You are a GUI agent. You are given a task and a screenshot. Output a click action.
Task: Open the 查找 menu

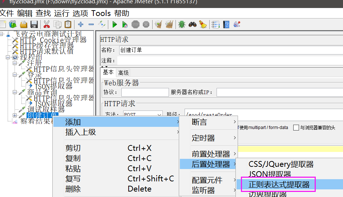tap(43, 13)
